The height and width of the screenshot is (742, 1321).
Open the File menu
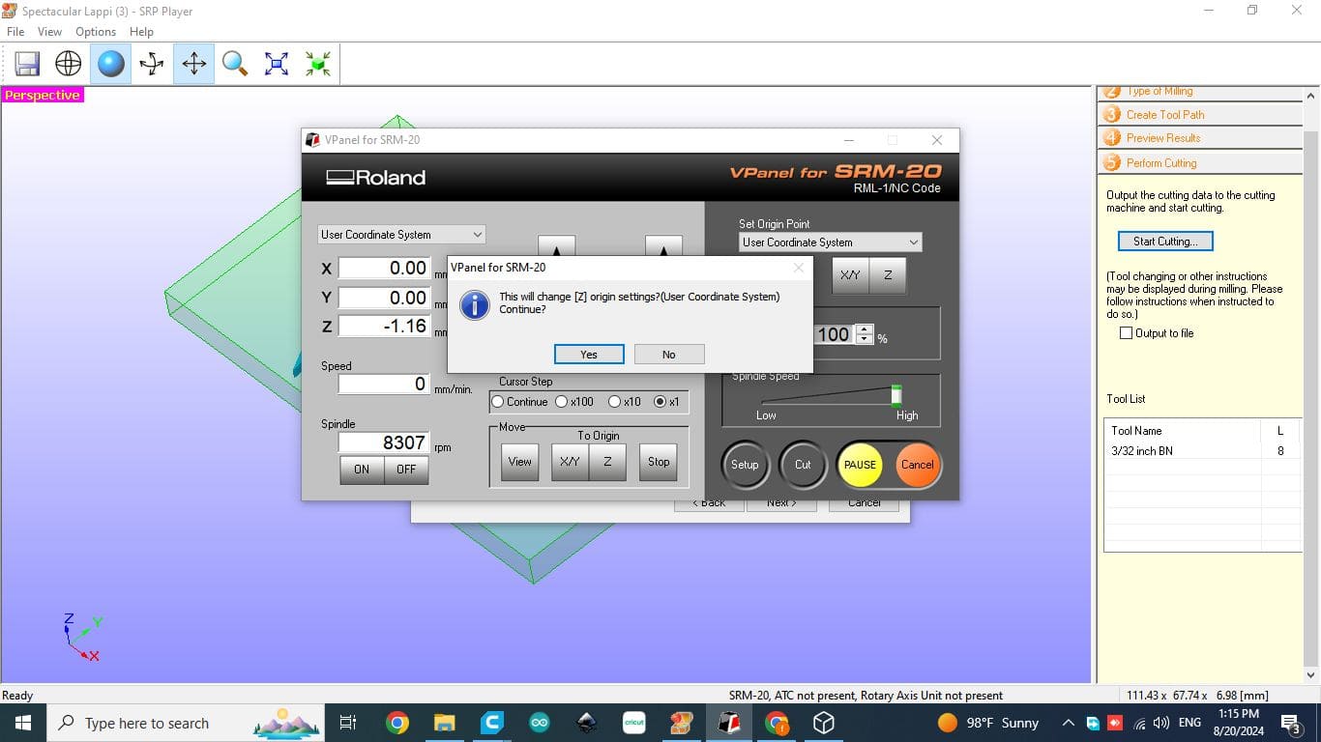[15, 32]
